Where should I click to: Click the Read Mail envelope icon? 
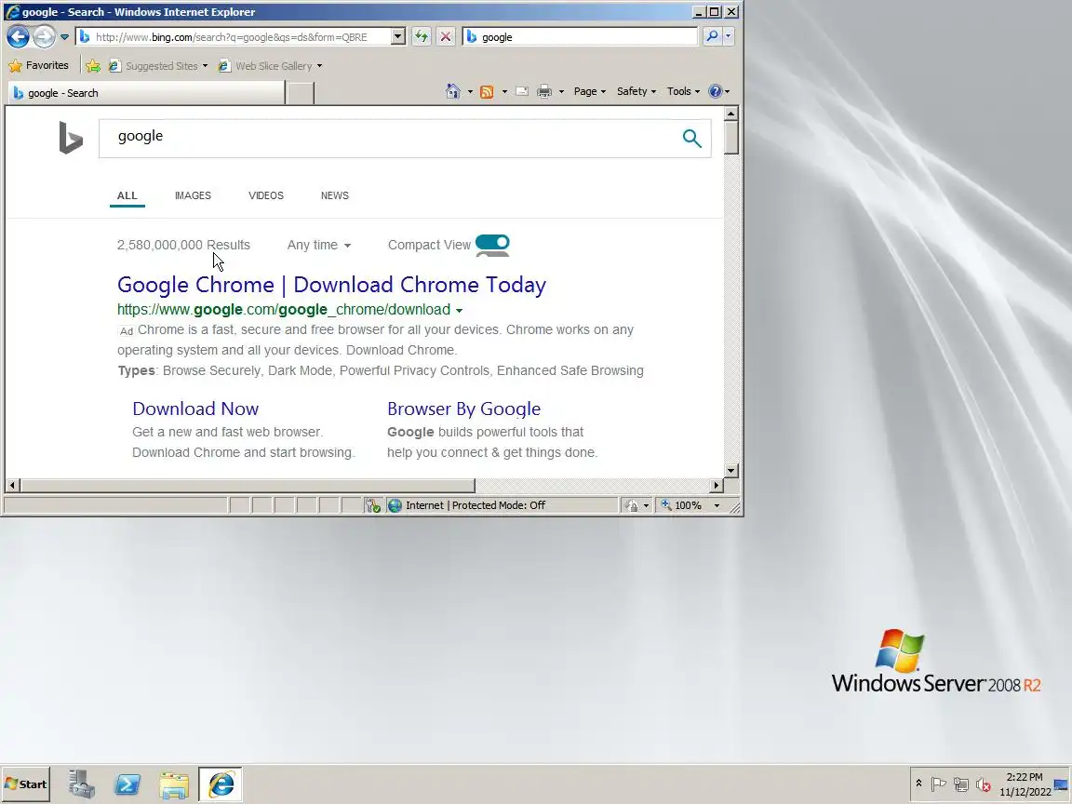point(522,91)
